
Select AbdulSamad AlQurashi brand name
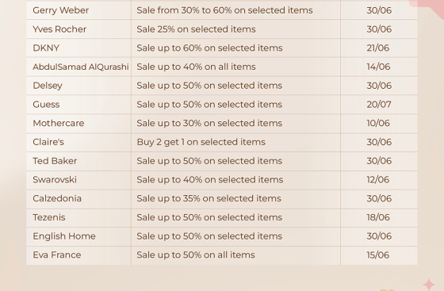(x=81, y=67)
